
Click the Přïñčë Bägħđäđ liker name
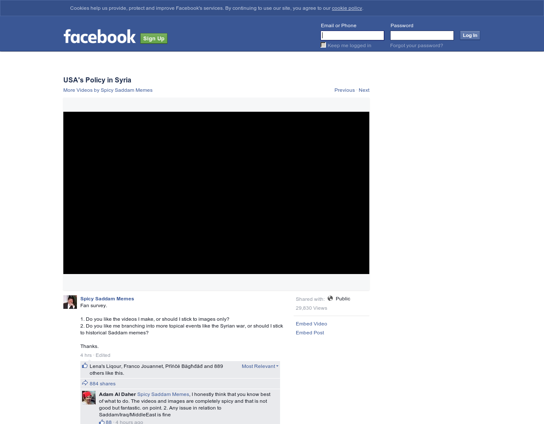184,366
